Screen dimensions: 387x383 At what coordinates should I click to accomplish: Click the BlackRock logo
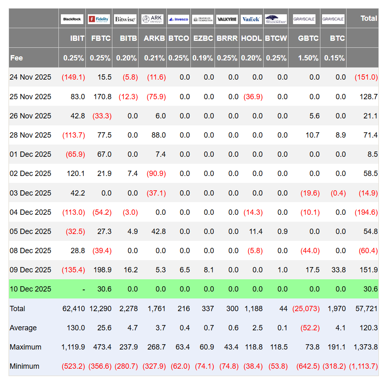point(72,19)
